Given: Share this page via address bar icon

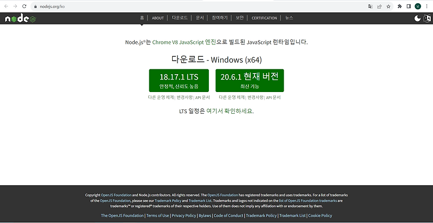Looking at the screenshot, I should coord(379,6).
